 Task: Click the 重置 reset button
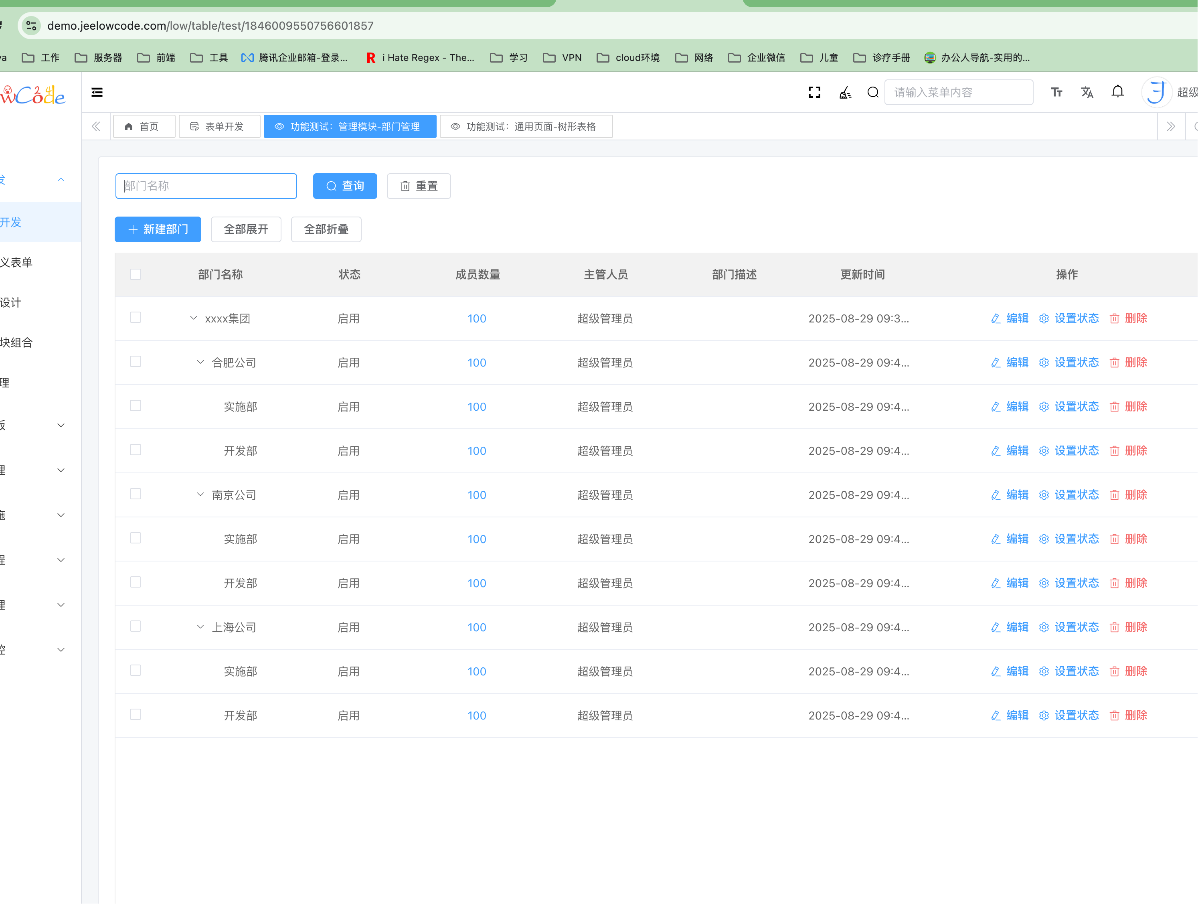[419, 186]
